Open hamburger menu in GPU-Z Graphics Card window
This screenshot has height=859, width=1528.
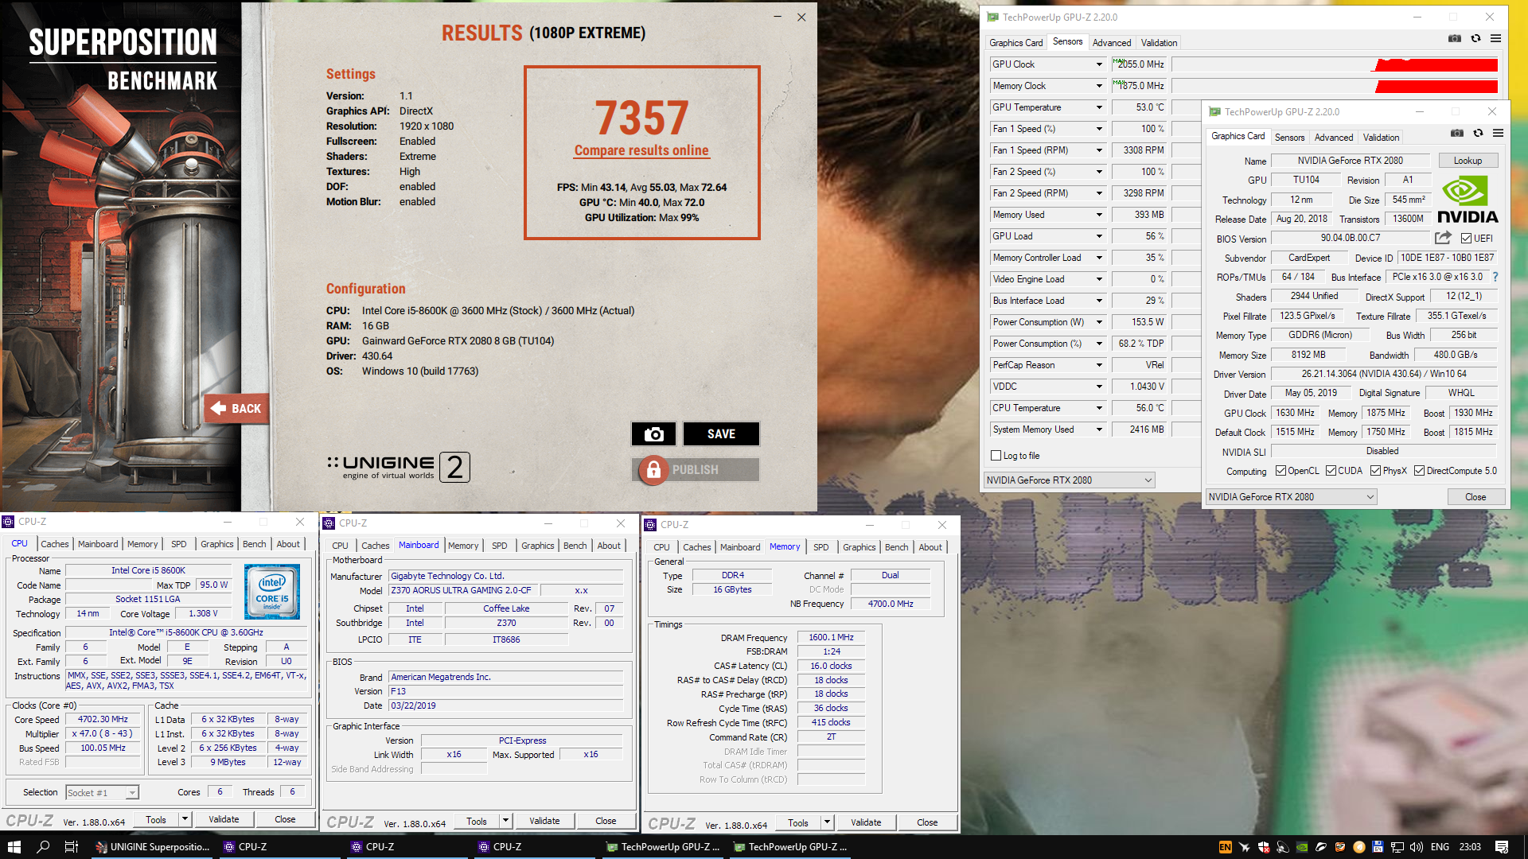[1499, 134]
